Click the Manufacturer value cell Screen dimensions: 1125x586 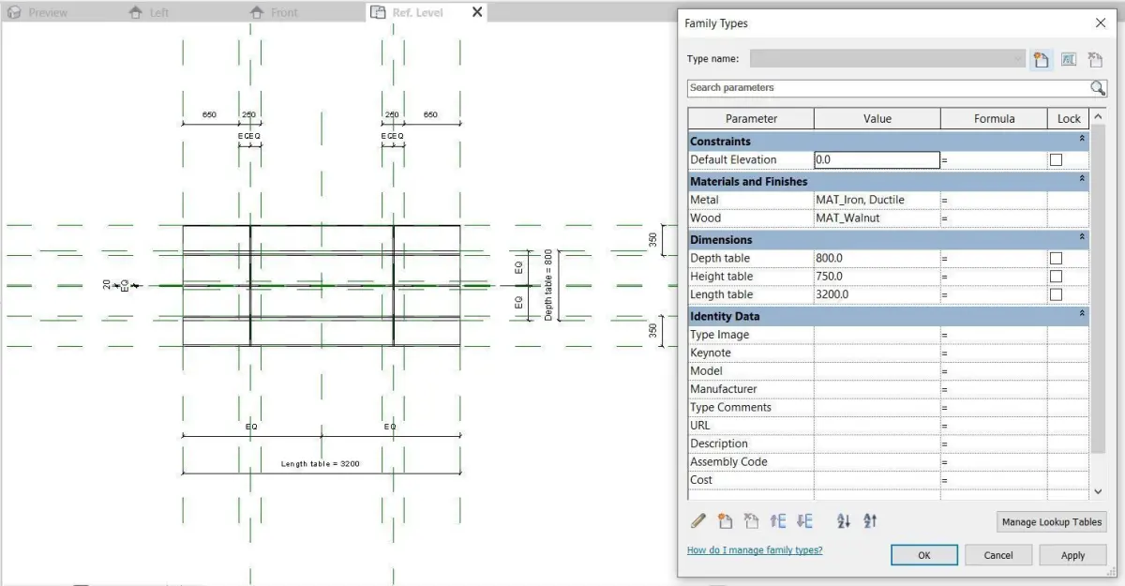point(877,389)
